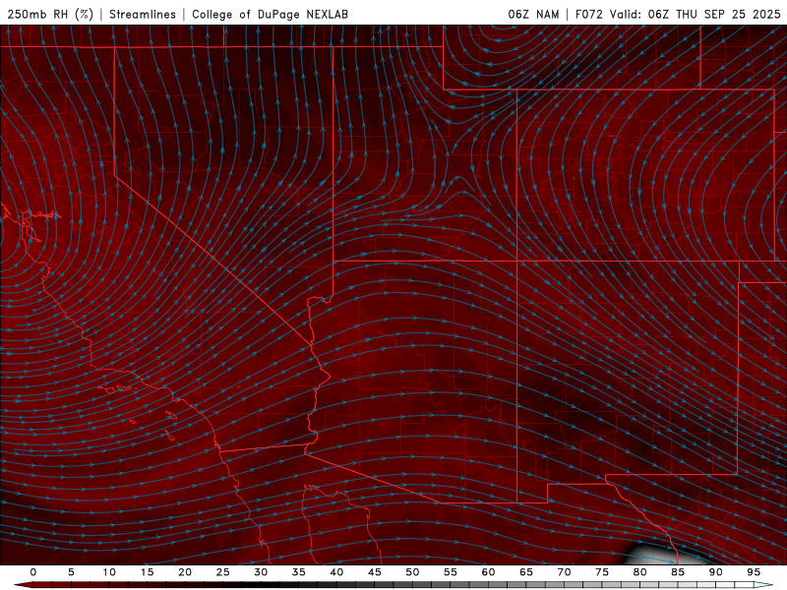Click the "80" value on color scale

pos(639,572)
